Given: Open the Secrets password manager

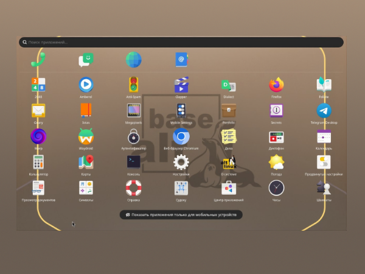Looking at the screenshot, I should pos(276,110).
